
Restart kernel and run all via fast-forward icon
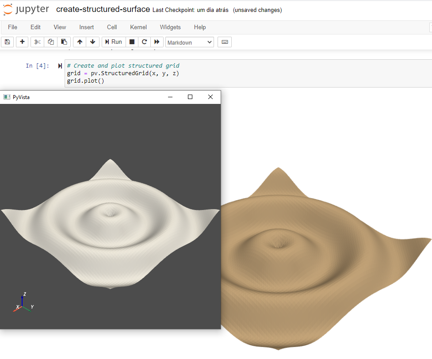point(157,42)
